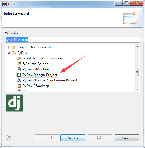Select PyDev &Module wizard

tap(36, 69)
